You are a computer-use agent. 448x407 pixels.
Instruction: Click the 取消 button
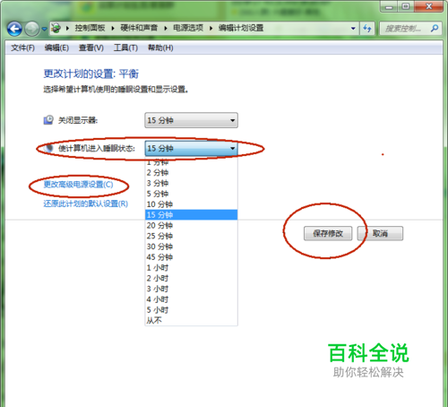point(380,233)
